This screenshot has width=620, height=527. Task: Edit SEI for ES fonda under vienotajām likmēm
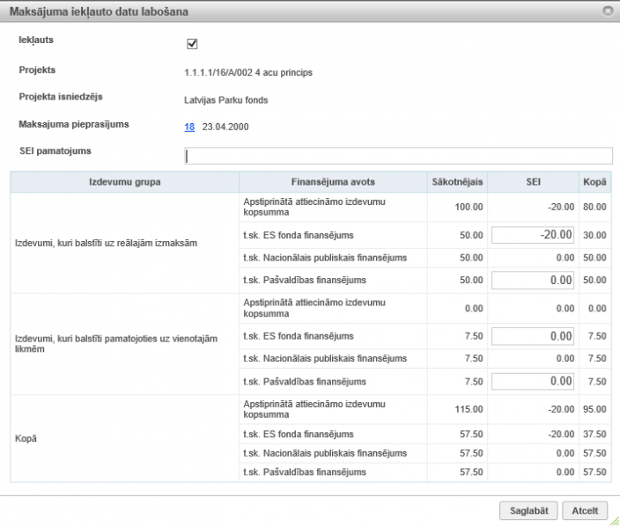click(533, 336)
